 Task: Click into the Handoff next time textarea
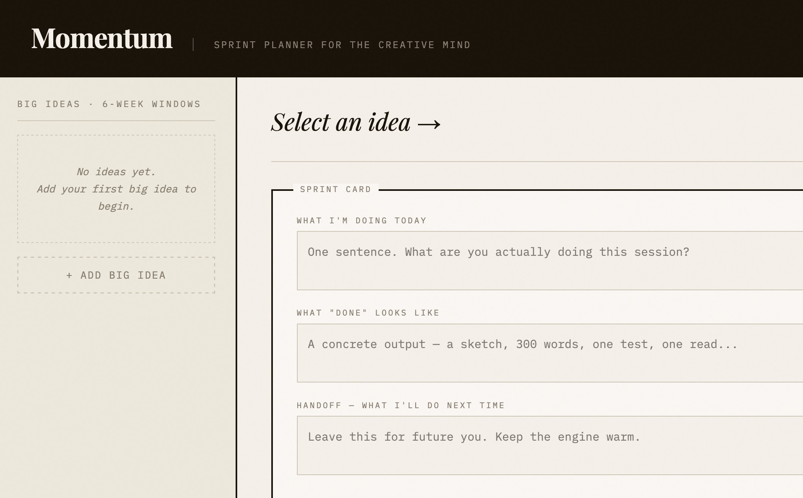point(550,445)
